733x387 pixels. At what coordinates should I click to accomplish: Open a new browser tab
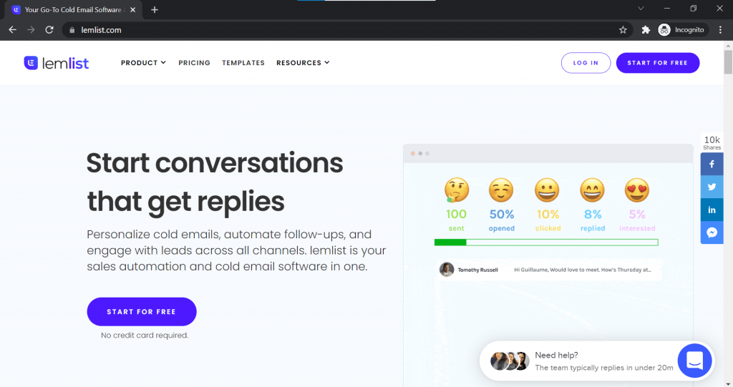pos(155,10)
